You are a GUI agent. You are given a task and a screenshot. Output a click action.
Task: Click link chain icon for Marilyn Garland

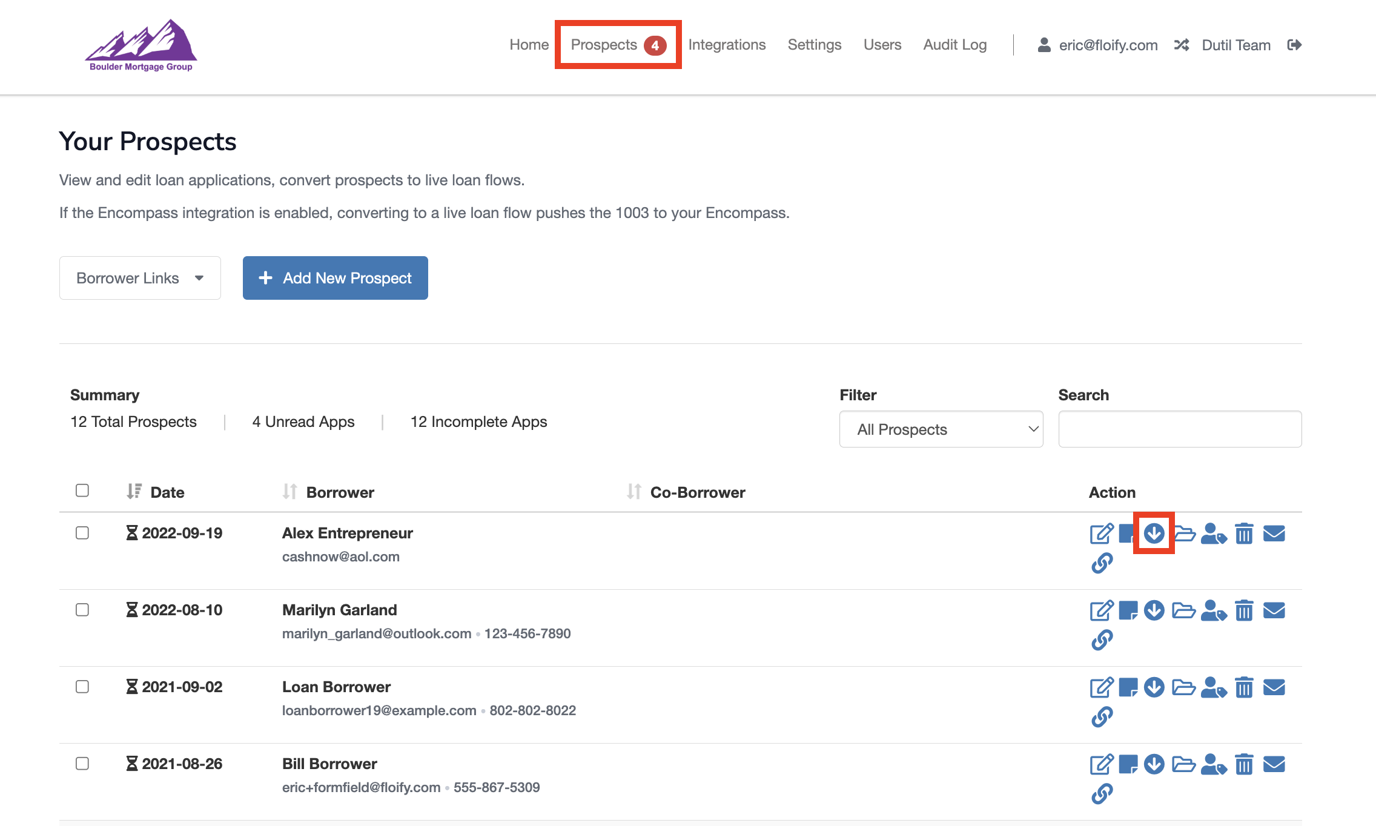(1102, 639)
